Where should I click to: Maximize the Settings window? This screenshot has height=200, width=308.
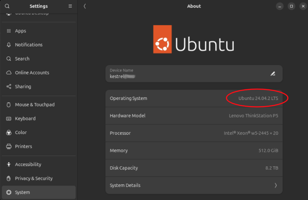pos(292,6)
